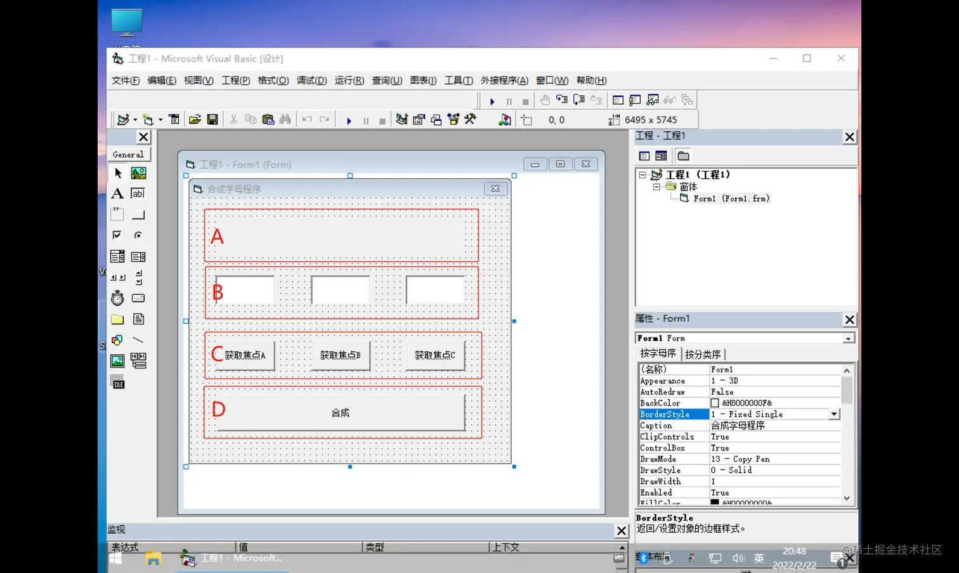
Task: Select the text box above 获取焦点B
Action: tap(340, 290)
